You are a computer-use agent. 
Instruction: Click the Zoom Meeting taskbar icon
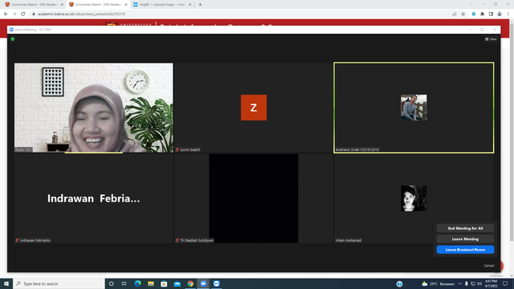coord(203,283)
